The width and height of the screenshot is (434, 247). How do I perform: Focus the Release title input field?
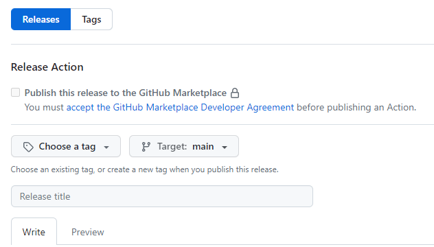[162, 196]
